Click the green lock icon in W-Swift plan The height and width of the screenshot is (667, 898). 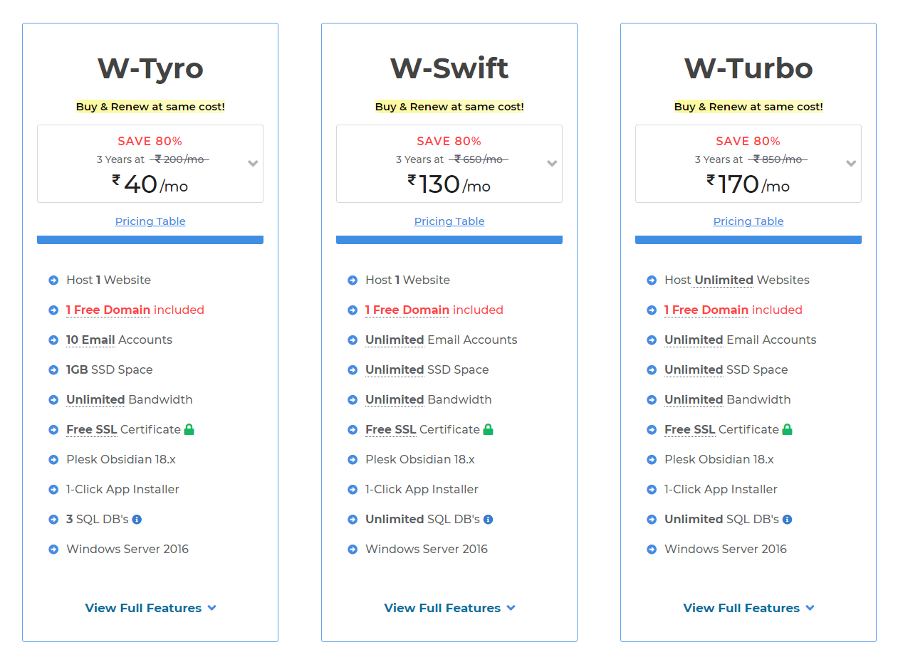[488, 430]
